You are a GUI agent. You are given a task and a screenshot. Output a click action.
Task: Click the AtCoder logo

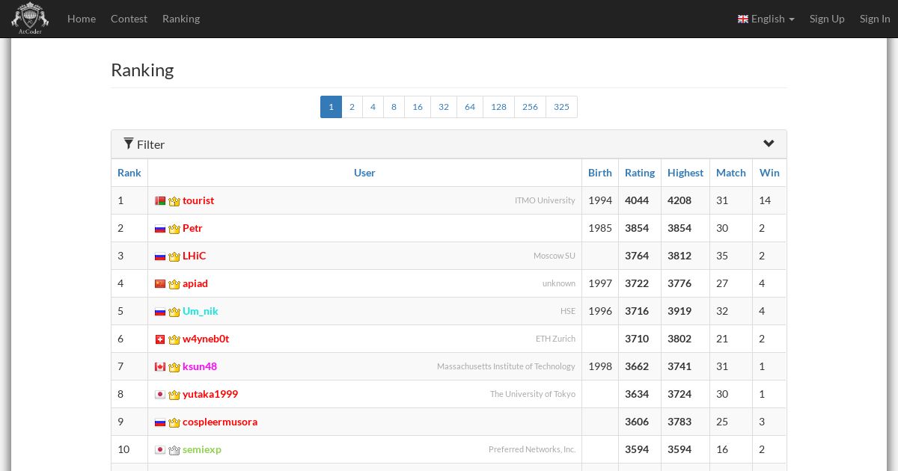(30, 19)
